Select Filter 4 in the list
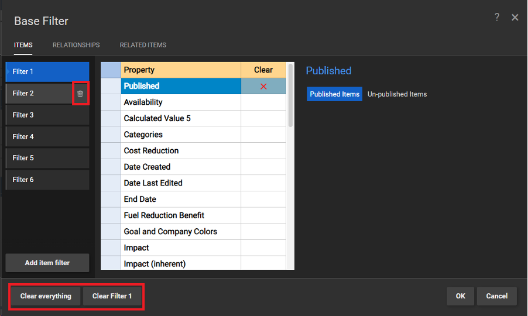 47,136
